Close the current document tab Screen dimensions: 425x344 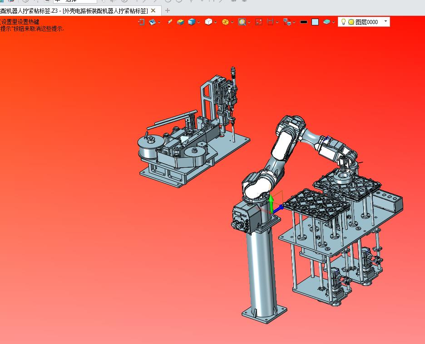click(x=153, y=10)
